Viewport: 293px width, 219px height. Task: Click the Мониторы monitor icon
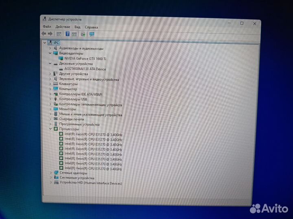coord(56,109)
